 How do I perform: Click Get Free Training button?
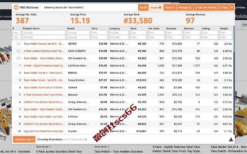[206, 7]
